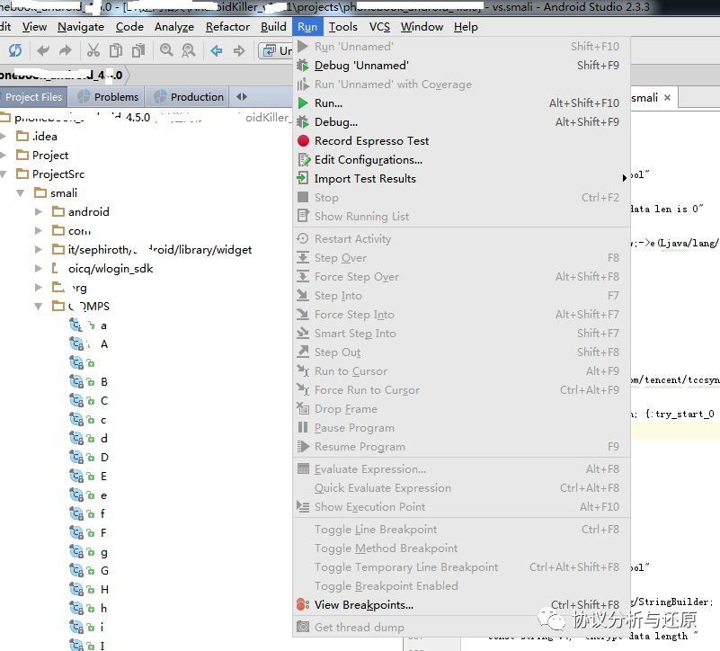This screenshot has width=720, height=651.
Task: Open the Refactor menu
Action: (x=227, y=27)
